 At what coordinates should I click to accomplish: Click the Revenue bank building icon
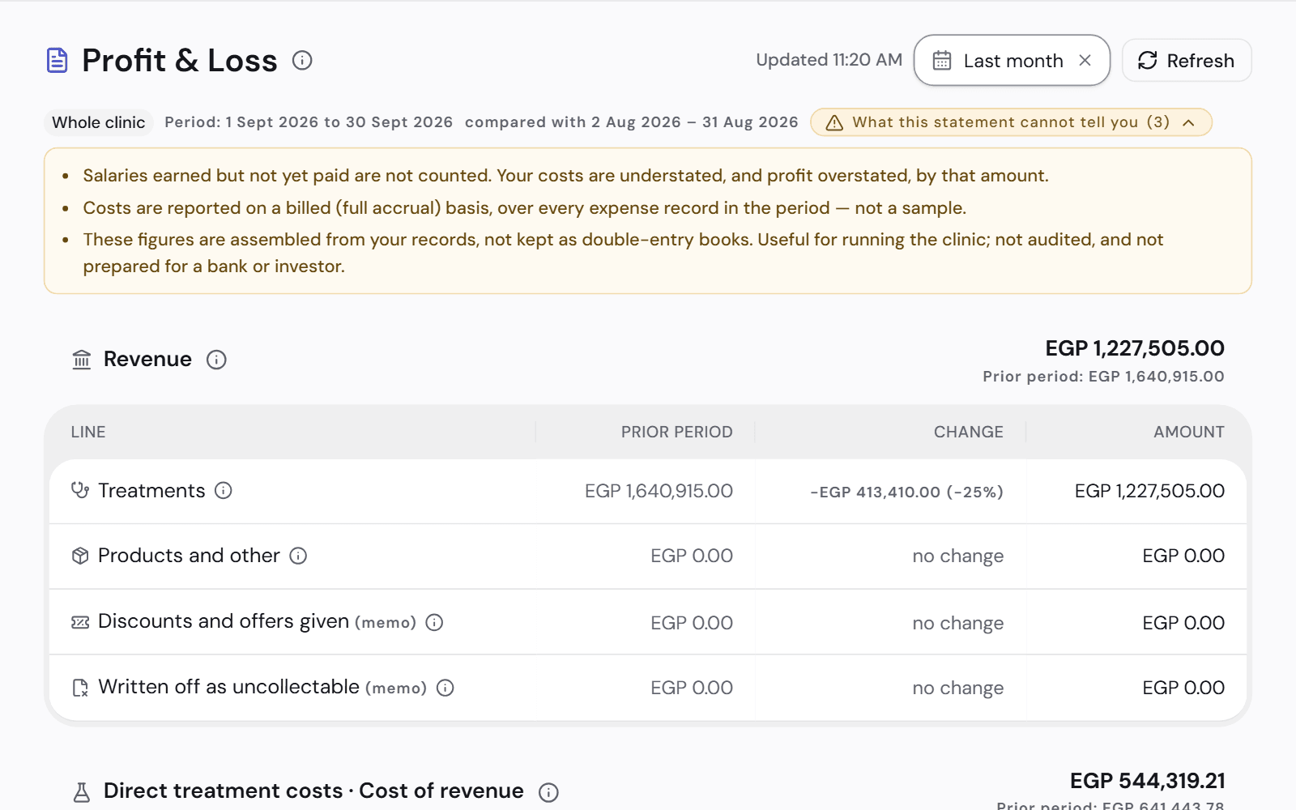pyautogui.click(x=82, y=360)
